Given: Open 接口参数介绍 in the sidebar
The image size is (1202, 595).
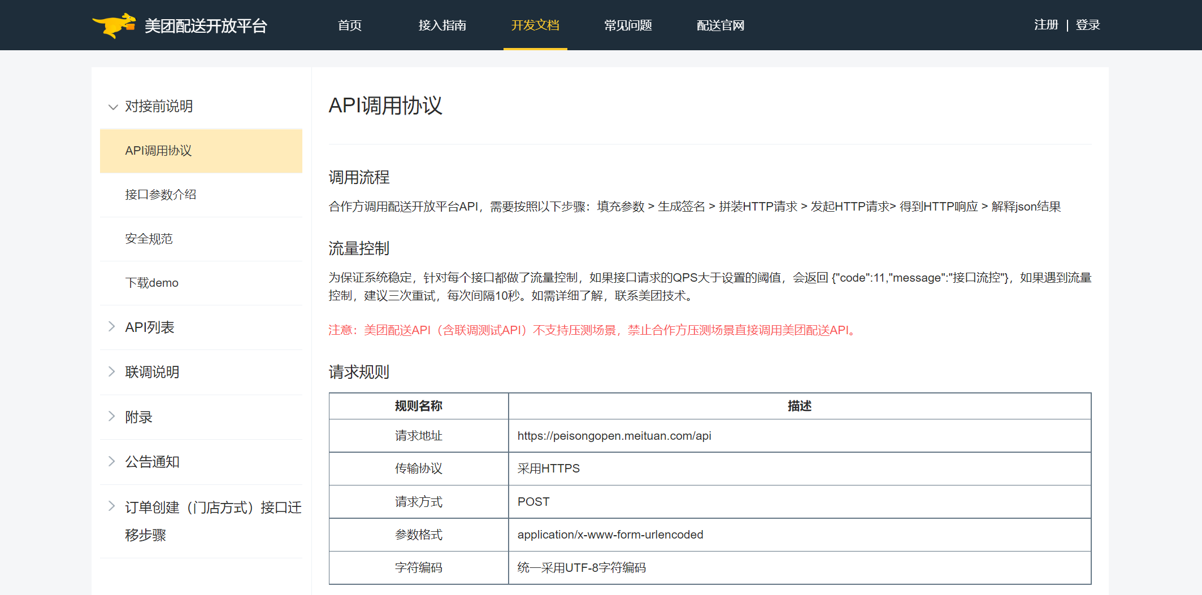Looking at the screenshot, I should click(160, 194).
